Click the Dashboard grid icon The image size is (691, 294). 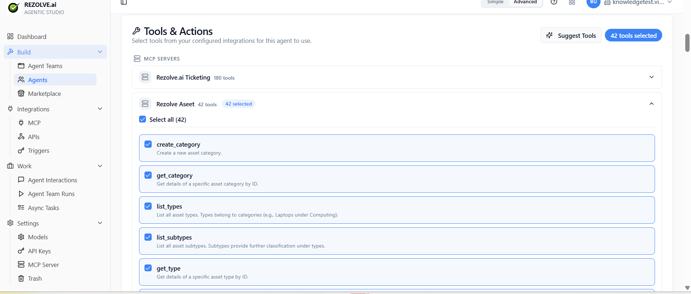pos(10,36)
